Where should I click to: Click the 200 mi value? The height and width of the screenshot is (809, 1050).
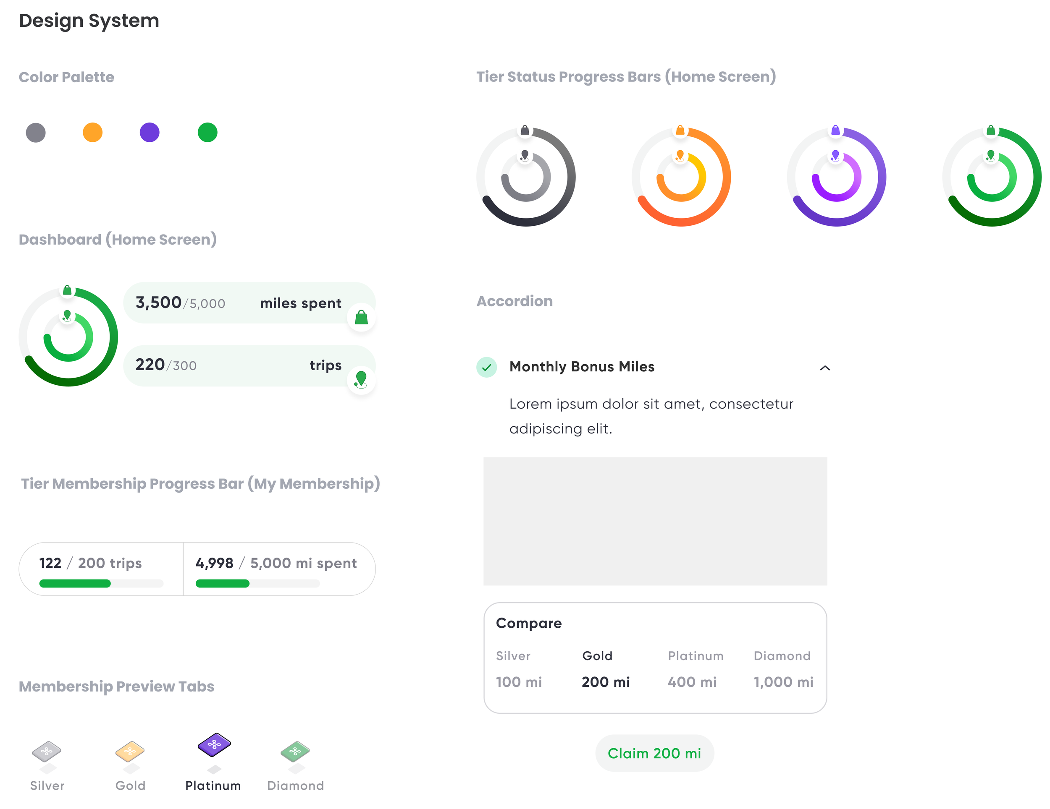pos(606,682)
